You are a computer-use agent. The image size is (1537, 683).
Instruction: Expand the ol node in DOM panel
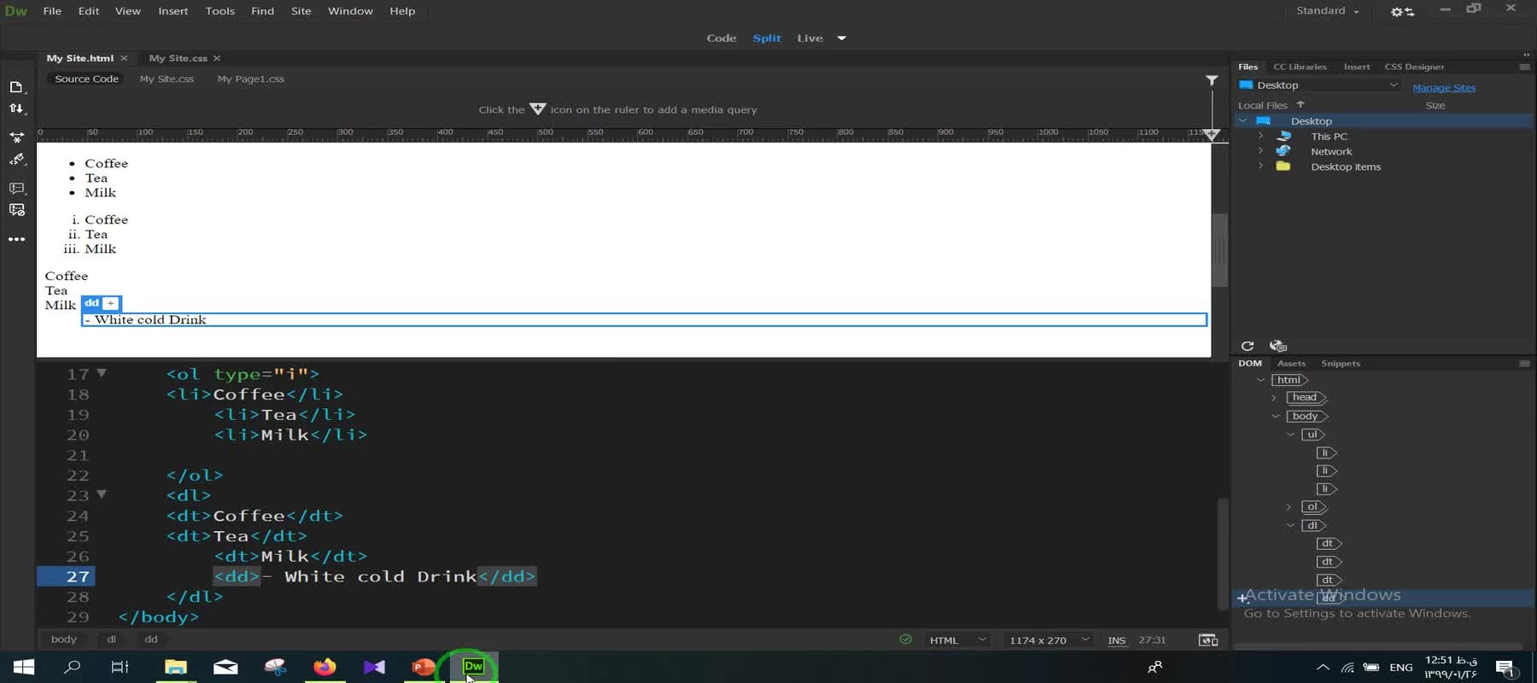pos(1289,507)
